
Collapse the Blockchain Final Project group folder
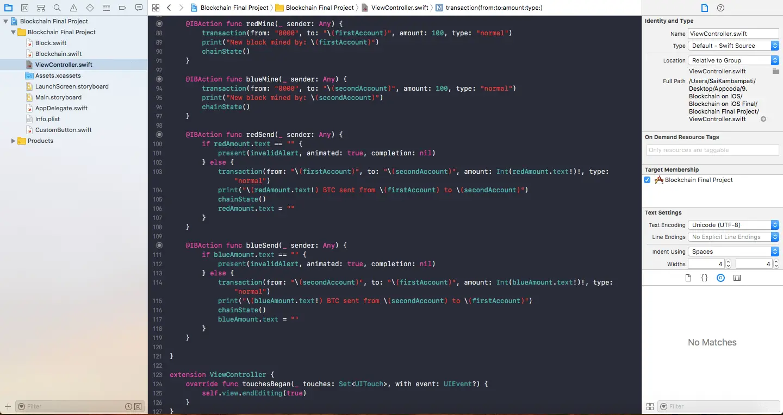(14, 32)
